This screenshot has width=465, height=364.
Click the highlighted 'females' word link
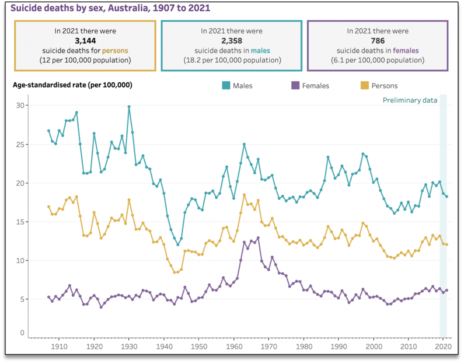coord(406,51)
